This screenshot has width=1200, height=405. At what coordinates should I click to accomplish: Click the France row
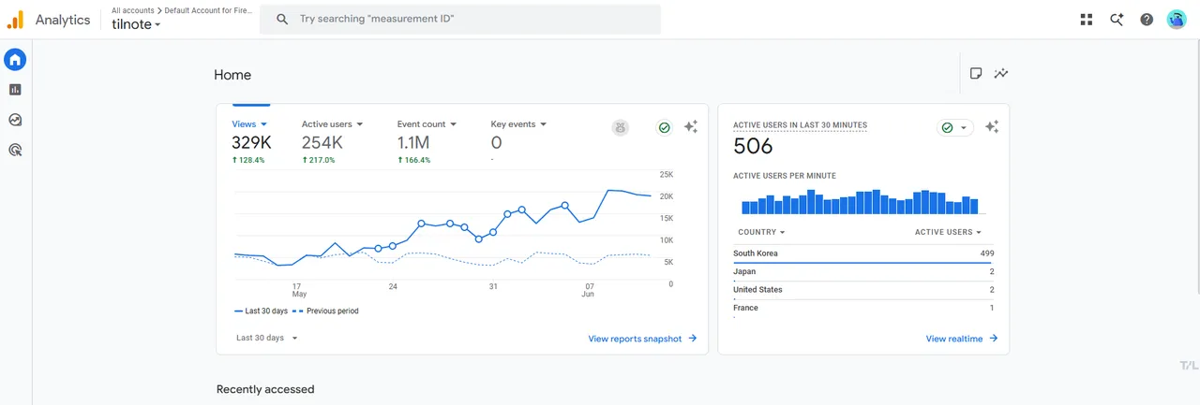(863, 308)
